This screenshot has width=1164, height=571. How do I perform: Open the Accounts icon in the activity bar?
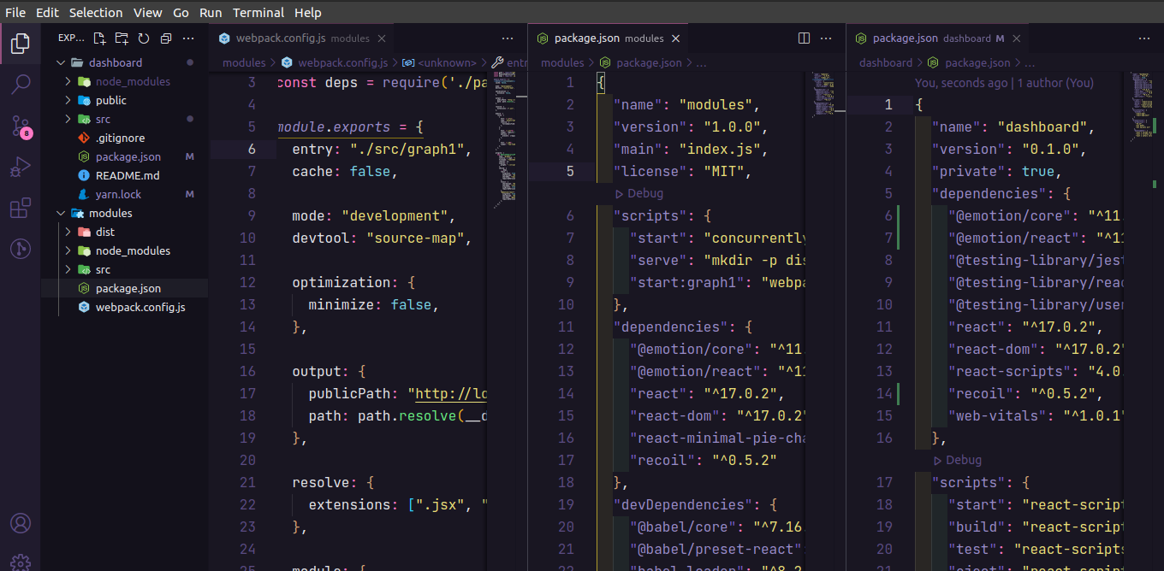(x=20, y=522)
